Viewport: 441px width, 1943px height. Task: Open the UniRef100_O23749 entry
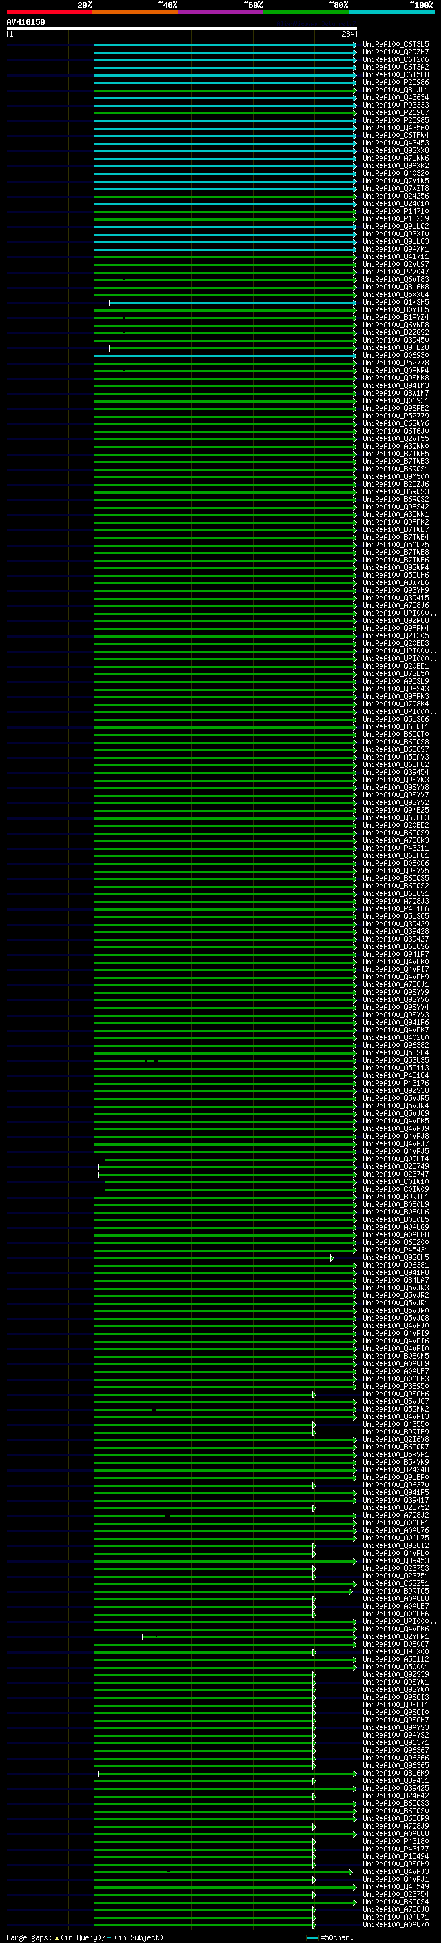396,1167
